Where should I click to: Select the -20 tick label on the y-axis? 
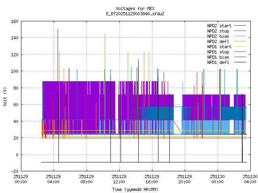click(x=14, y=171)
